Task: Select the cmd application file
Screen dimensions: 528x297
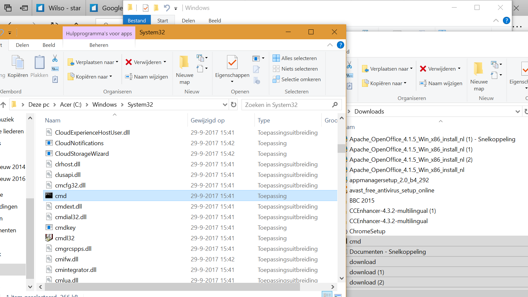Action: coord(190,196)
